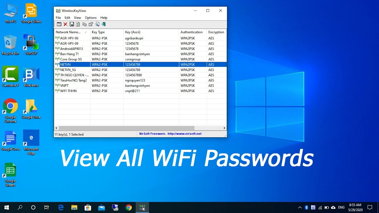Click the cloud upload tray icon
The width and height of the screenshot is (379, 213).
click(x=333, y=207)
